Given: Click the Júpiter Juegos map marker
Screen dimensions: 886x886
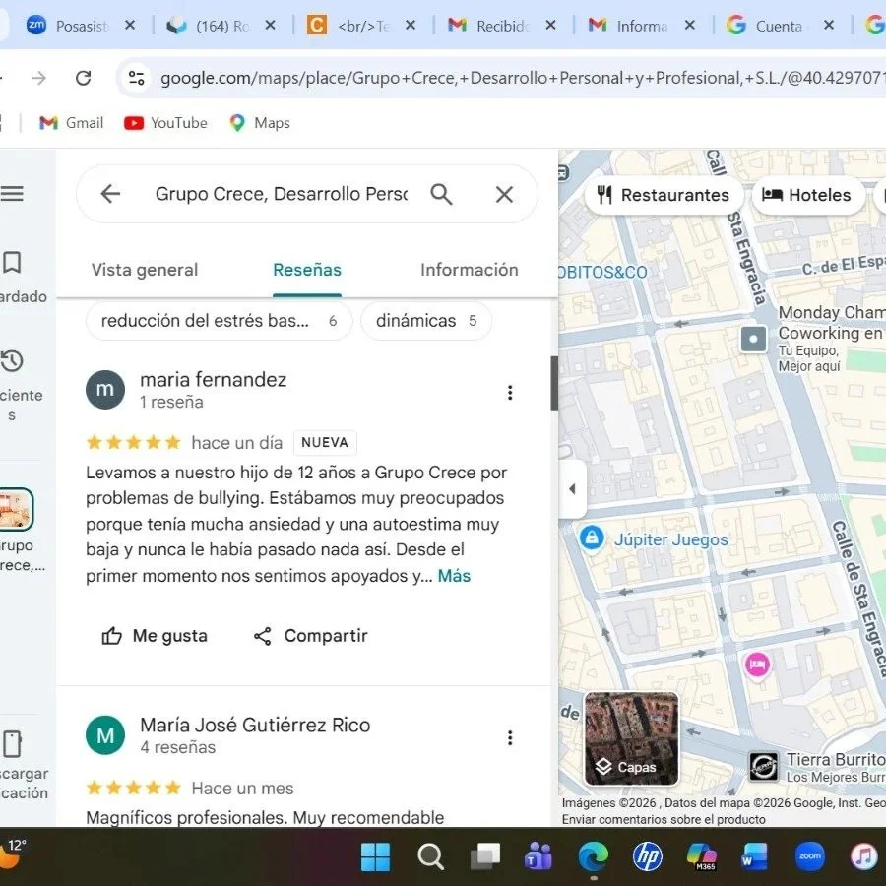Looking at the screenshot, I should [x=592, y=538].
